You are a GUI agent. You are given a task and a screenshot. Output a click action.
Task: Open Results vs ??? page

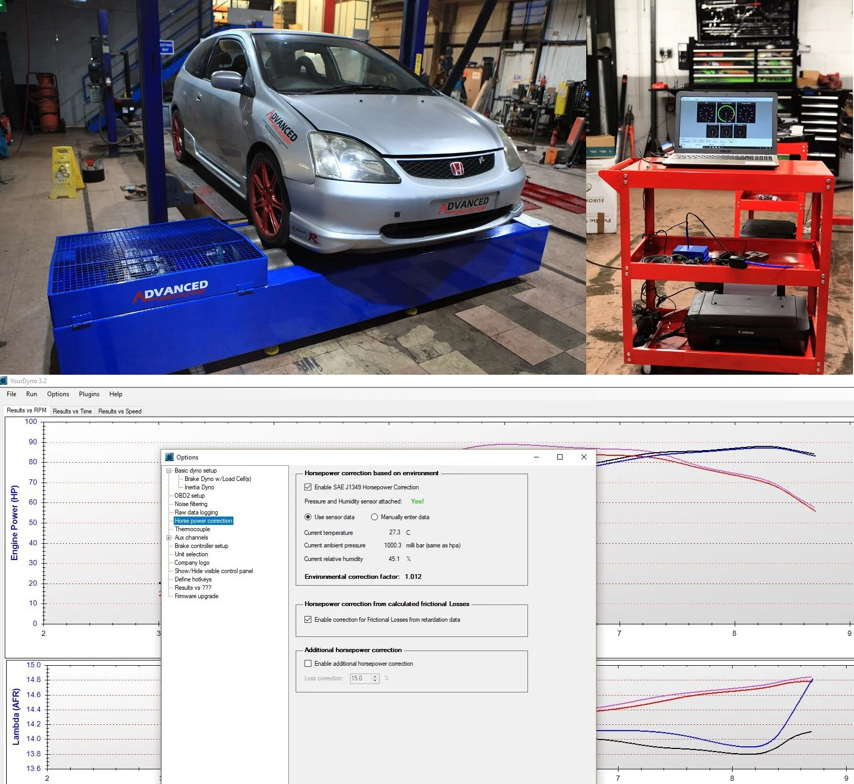tap(193, 588)
